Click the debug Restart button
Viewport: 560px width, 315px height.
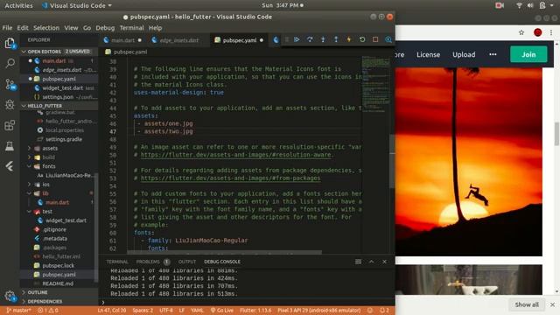tap(362, 39)
